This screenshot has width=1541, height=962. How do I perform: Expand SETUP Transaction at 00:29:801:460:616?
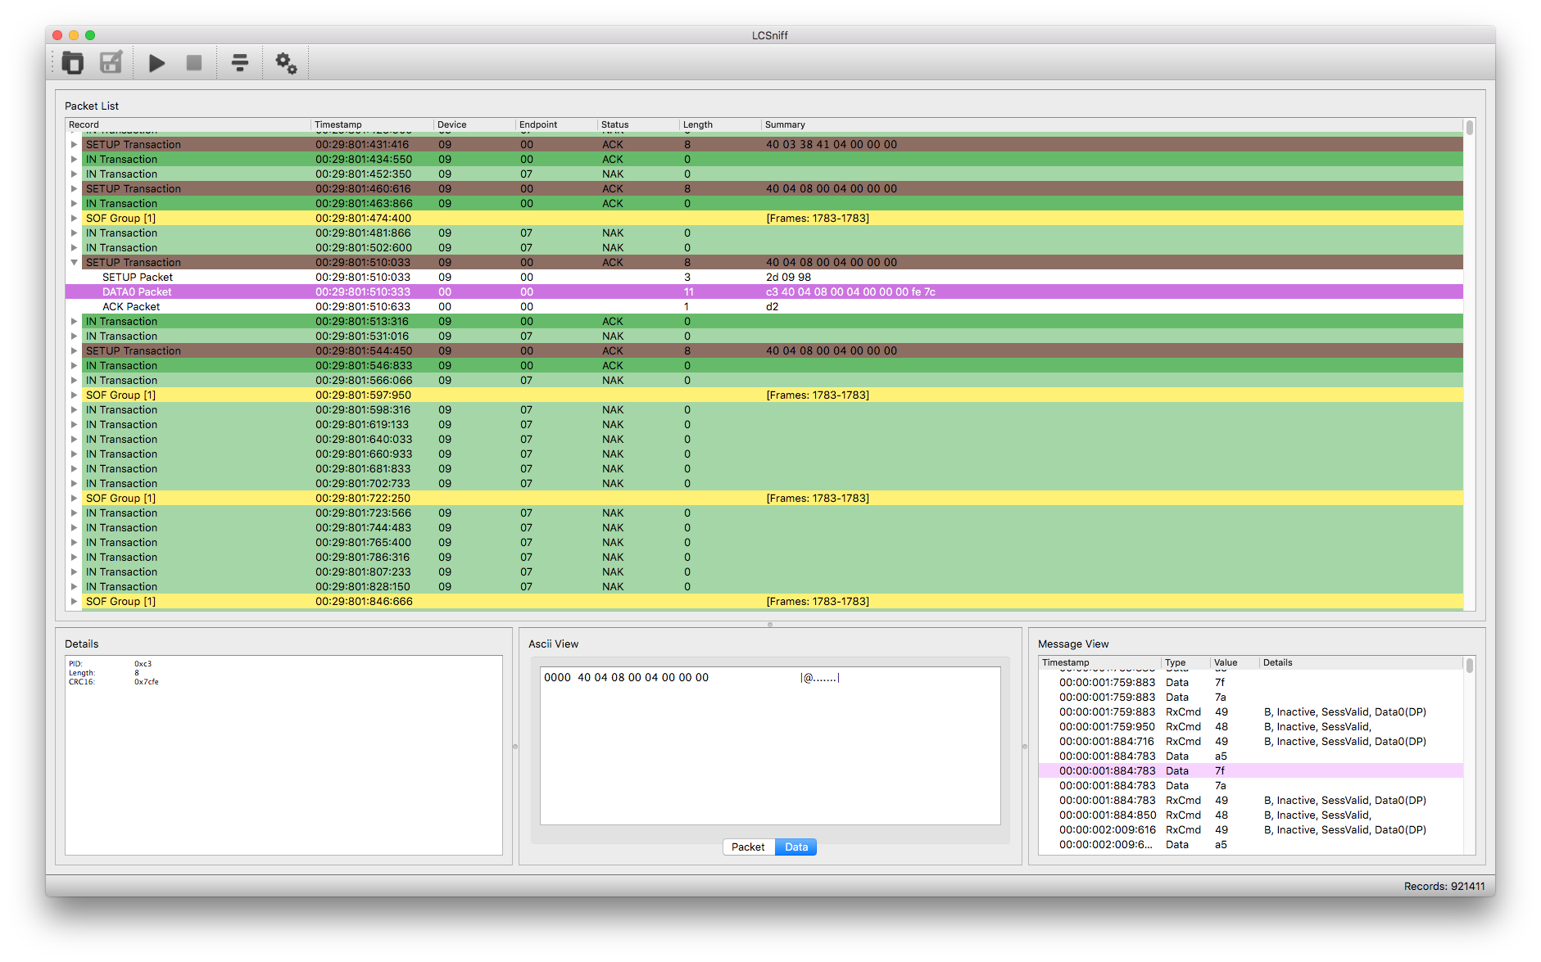click(x=75, y=189)
